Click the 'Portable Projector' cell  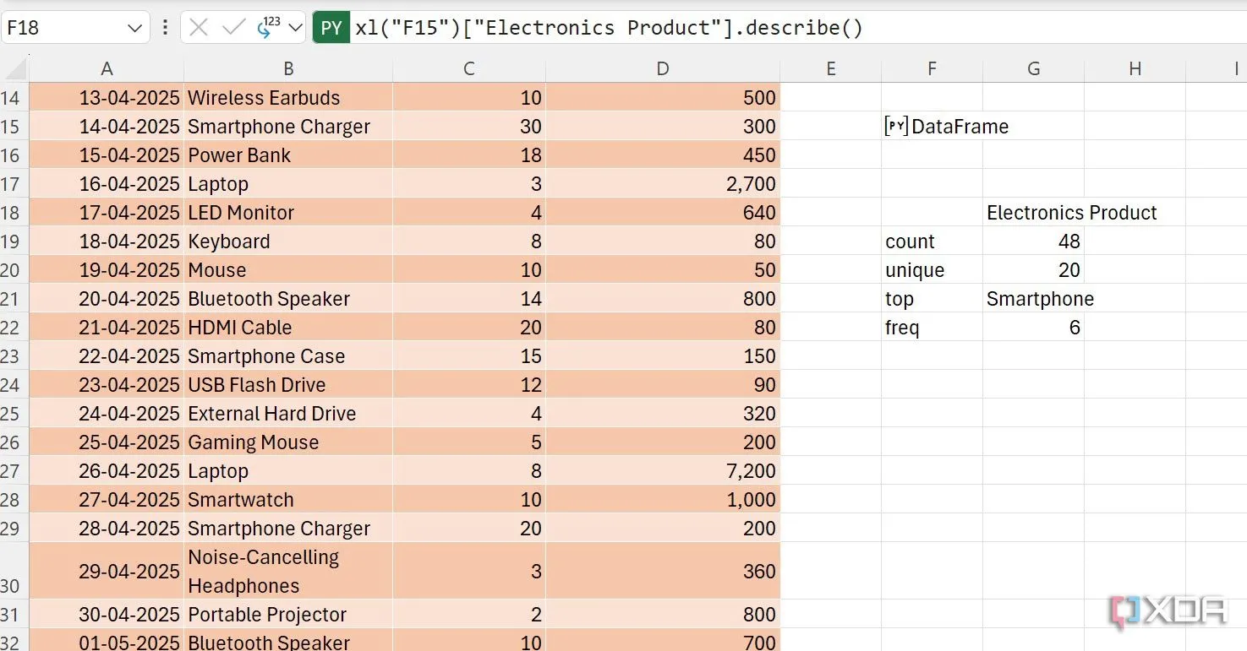[x=288, y=615]
